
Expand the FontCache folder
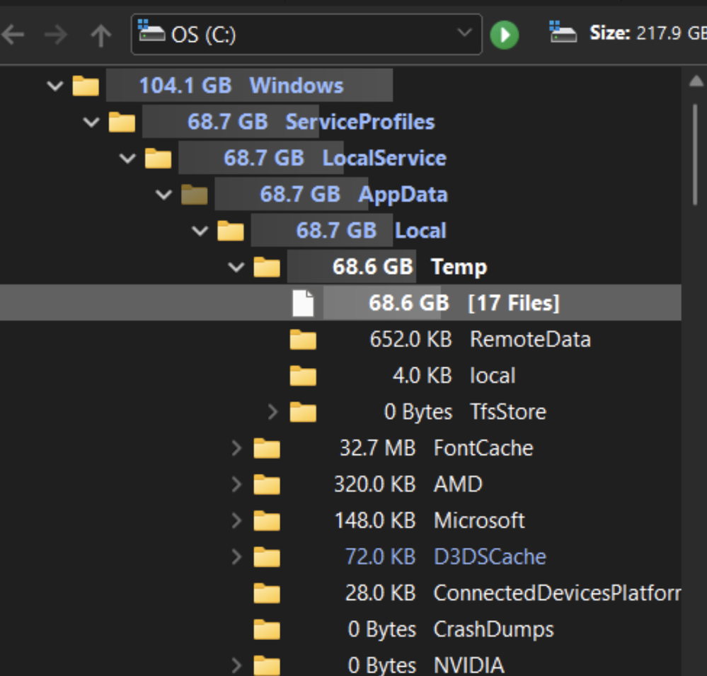[236, 448]
